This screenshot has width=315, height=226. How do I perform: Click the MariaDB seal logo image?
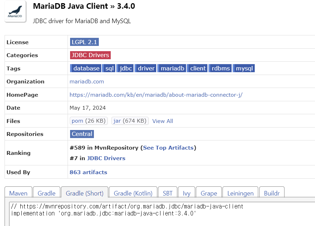click(x=15, y=12)
